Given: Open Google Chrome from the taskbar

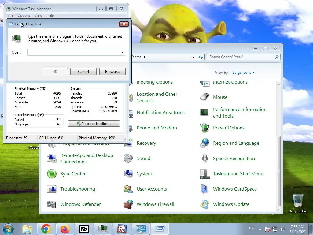Looking at the screenshot, I should click(x=46, y=229).
